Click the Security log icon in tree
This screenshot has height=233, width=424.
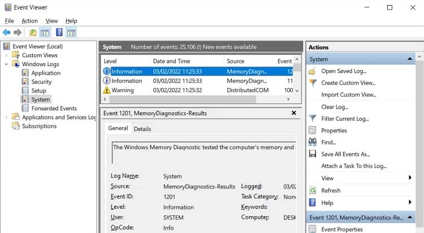pyautogui.click(x=25, y=82)
